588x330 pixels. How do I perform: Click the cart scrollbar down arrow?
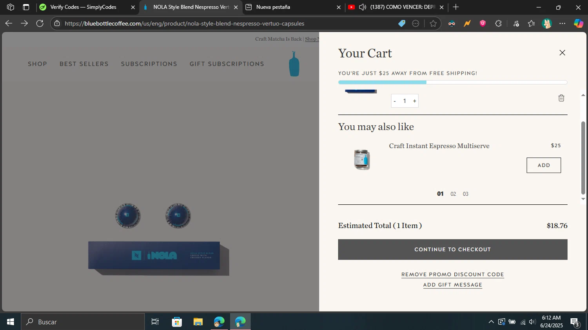pos(583,199)
